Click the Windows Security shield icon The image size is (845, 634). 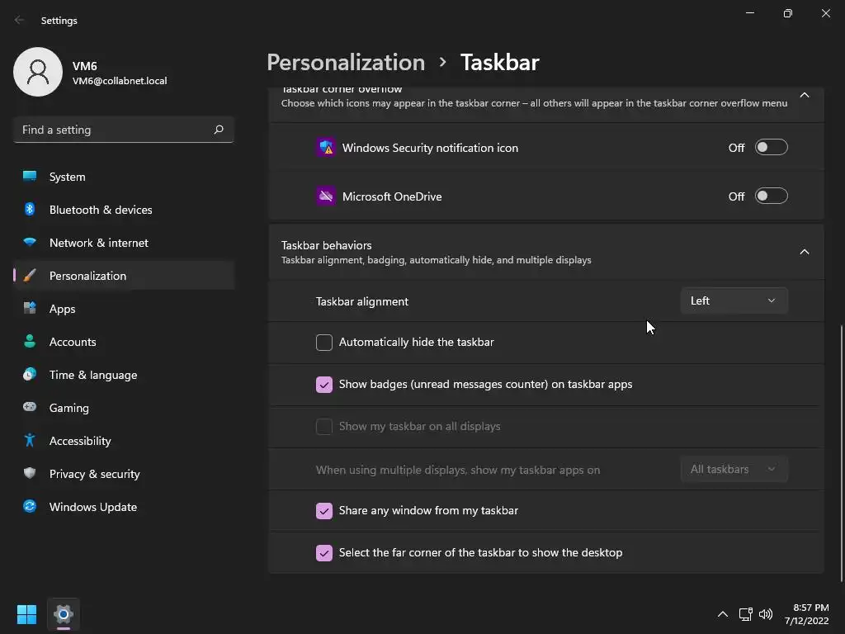point(326,148)
